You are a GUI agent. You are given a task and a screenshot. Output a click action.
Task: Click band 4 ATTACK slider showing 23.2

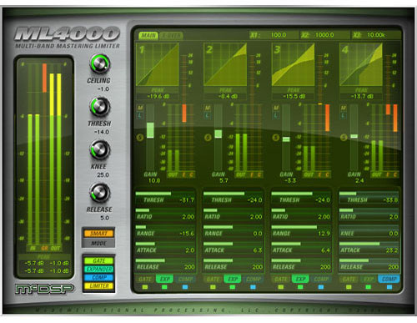click(x=369, y=248)
